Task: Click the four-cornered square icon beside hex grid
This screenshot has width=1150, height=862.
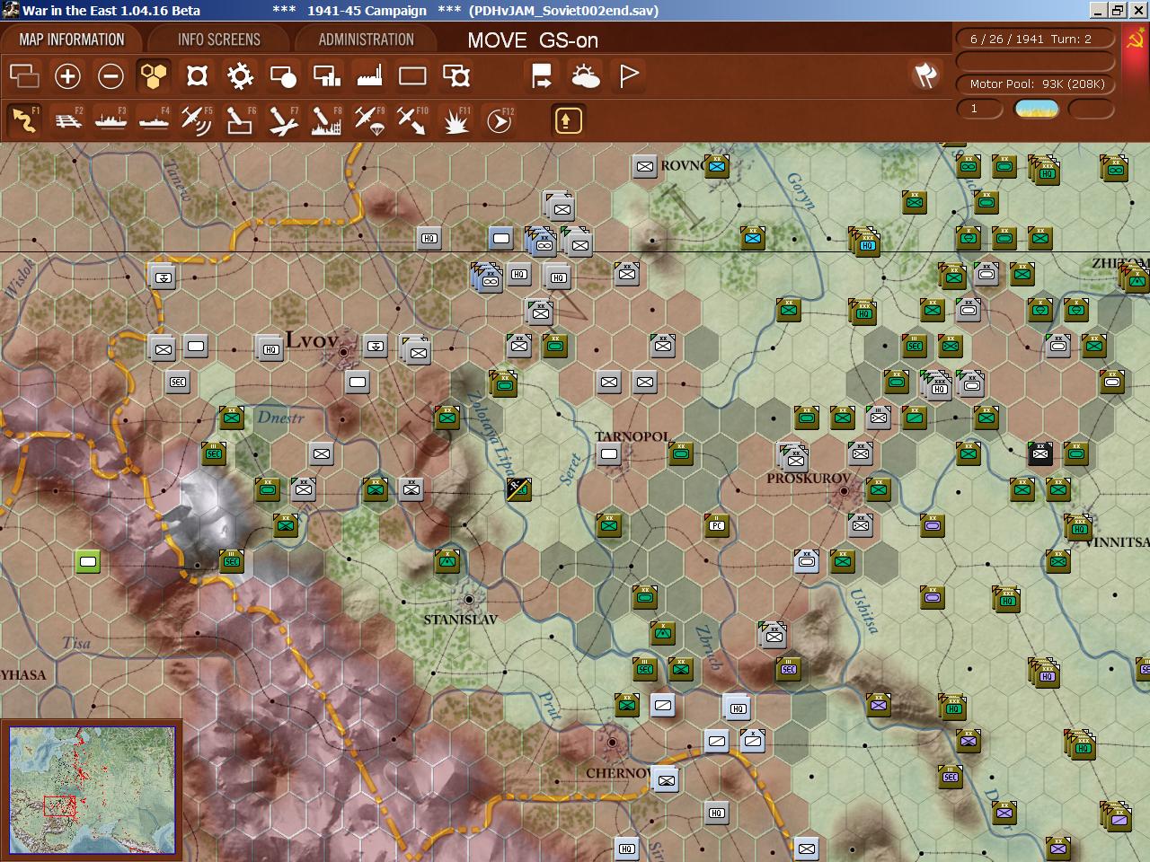Action: tap(197, 76)
